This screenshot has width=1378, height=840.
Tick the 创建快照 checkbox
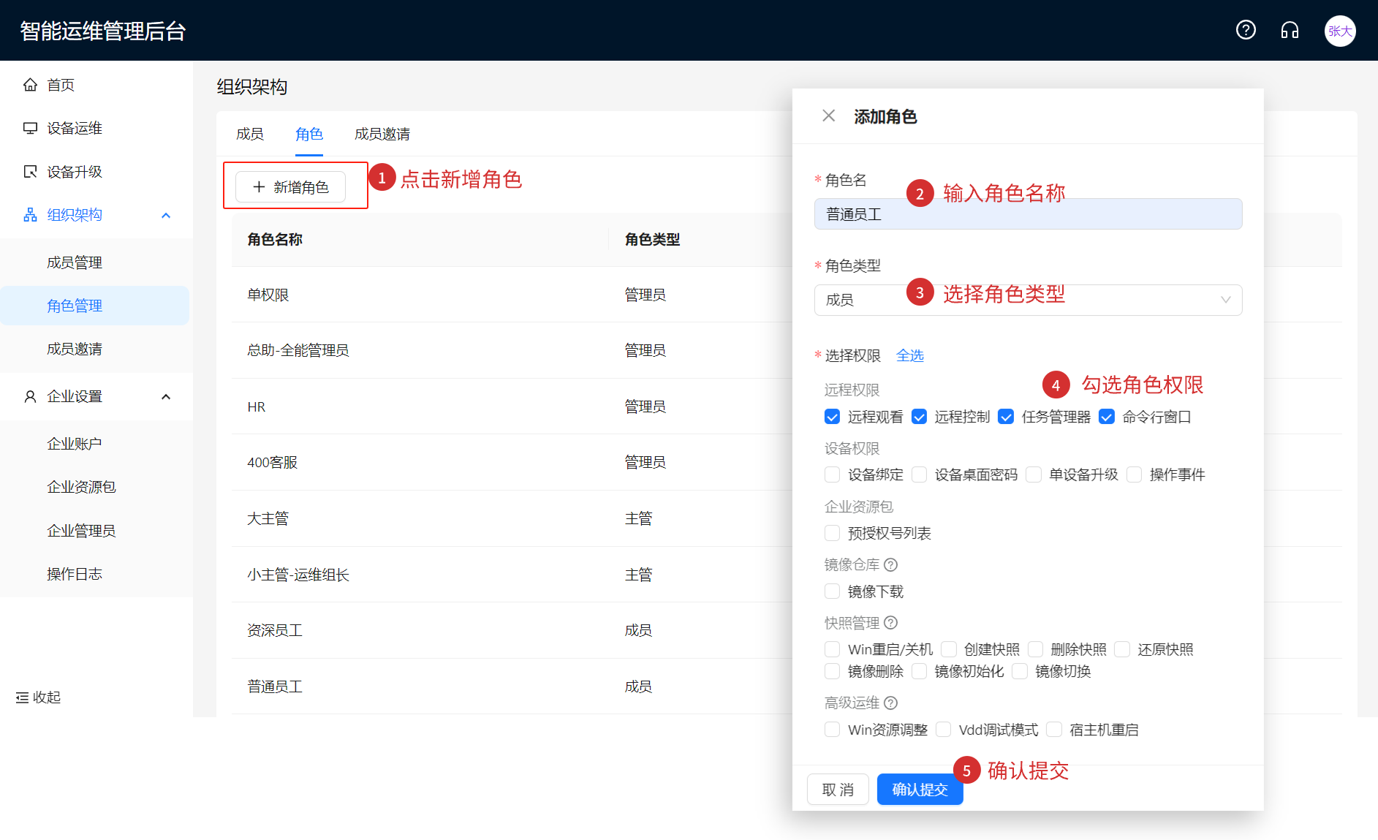coord(949,649)
